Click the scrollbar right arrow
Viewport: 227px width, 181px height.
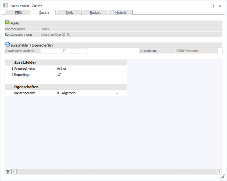pos(219,171)
